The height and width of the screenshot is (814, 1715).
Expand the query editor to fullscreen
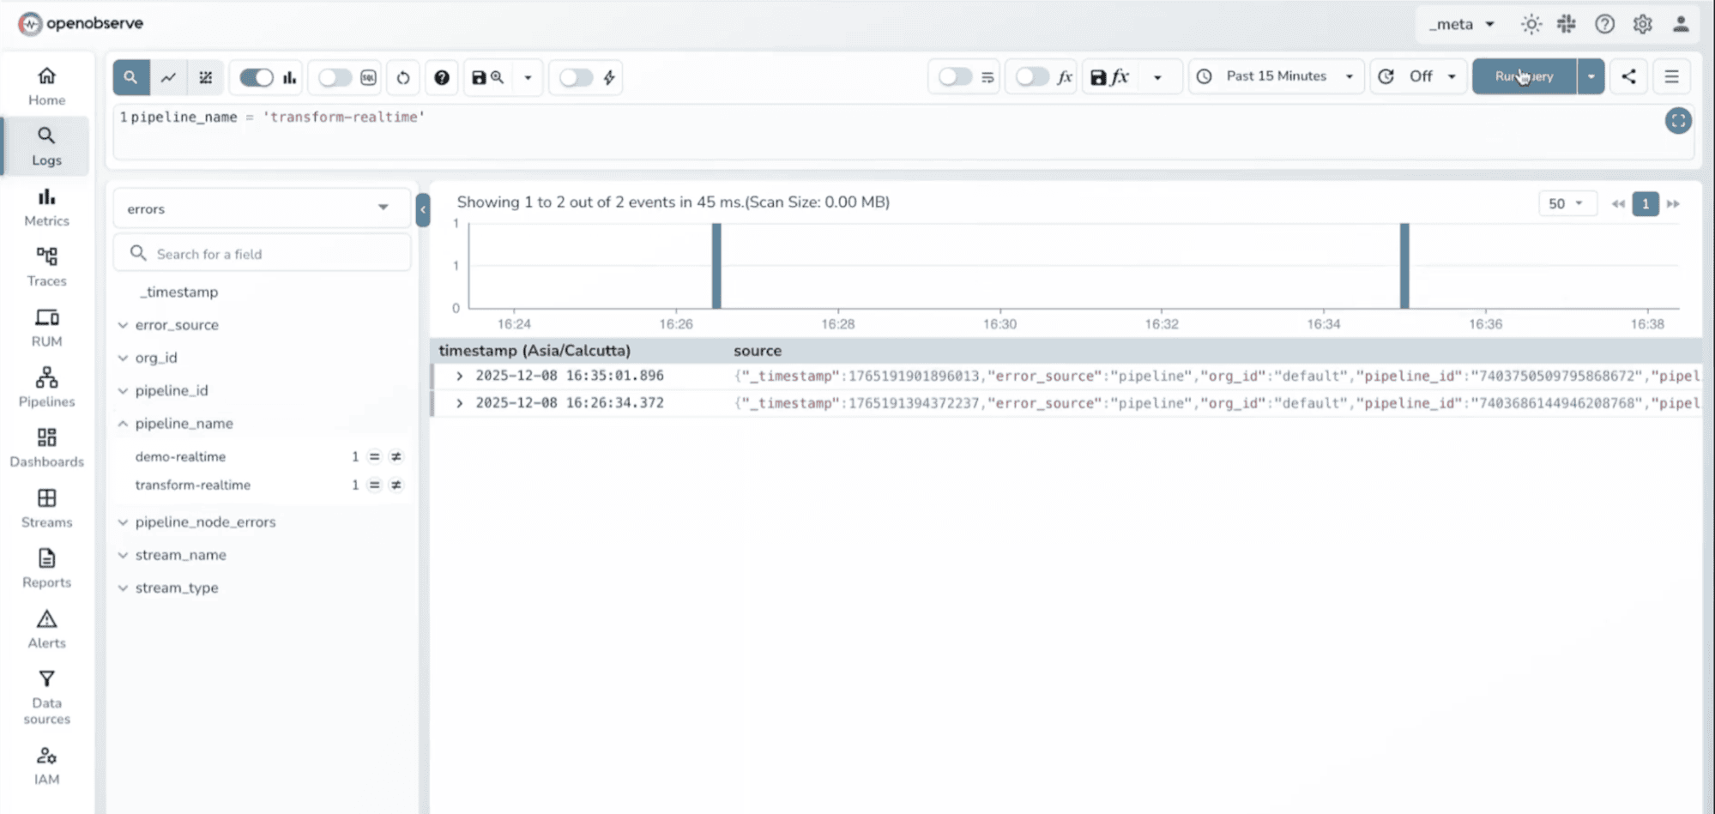1677,120
